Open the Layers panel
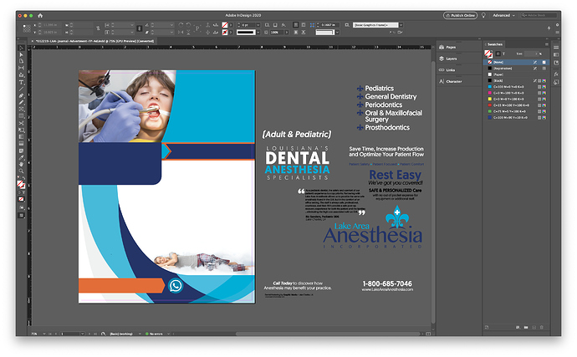The width and height of the screenshot is (577, 357). click(452, 59)
